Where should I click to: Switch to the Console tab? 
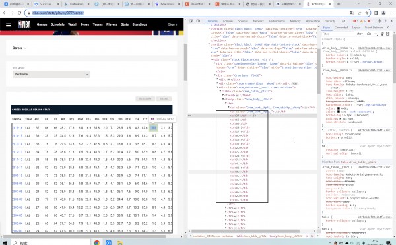228,21
